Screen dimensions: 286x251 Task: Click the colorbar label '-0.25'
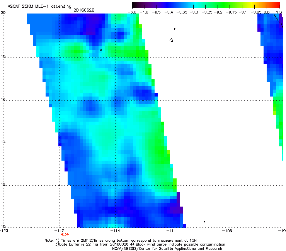point(207,12)
